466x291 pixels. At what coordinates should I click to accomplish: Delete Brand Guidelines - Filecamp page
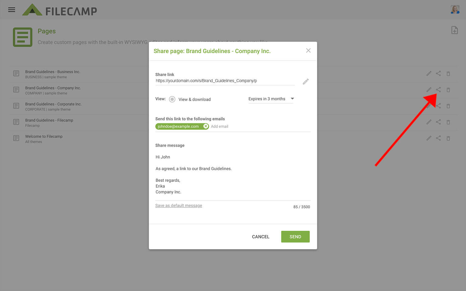(x=448, y=122)
